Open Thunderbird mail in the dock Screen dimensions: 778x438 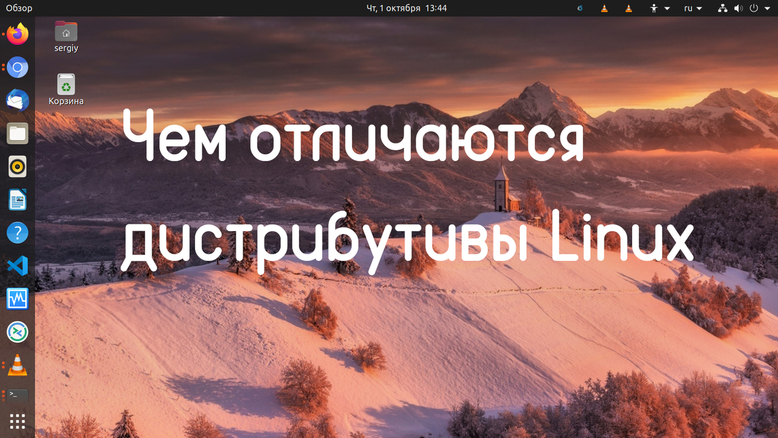tap(18, 101)
